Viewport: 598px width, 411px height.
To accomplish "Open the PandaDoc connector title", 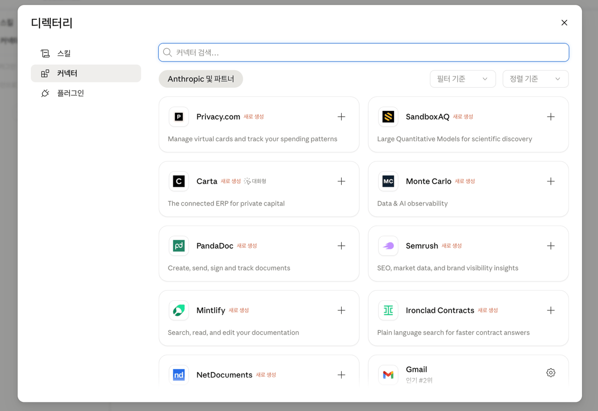I will tap(214, 246).
